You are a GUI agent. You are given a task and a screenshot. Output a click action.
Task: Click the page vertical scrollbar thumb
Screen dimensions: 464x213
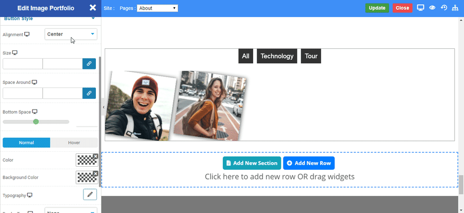(461, 185)
